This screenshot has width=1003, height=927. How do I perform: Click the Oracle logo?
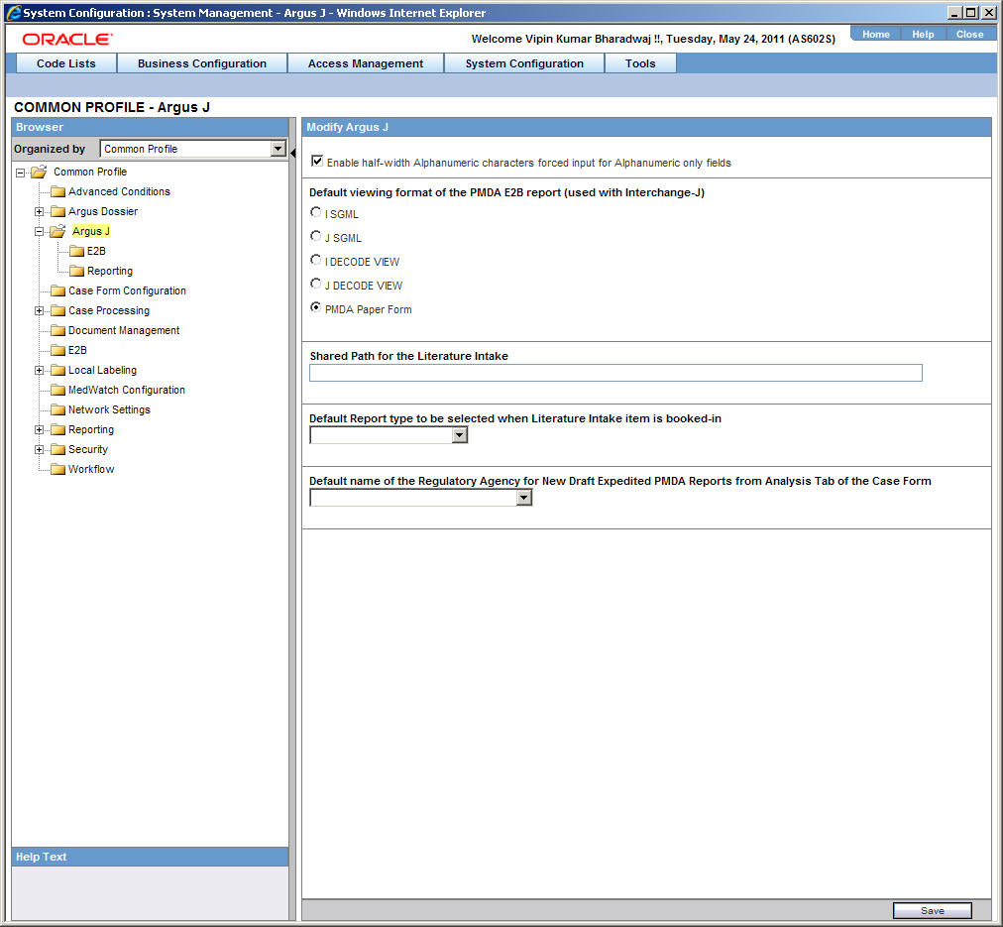click(67, 39)
